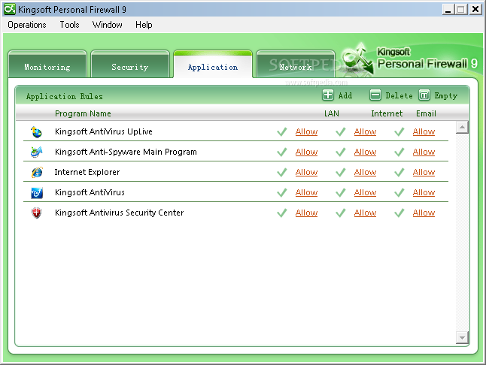Toggle Internet Allow link for Internet Explorer

[x=365, y=172]
